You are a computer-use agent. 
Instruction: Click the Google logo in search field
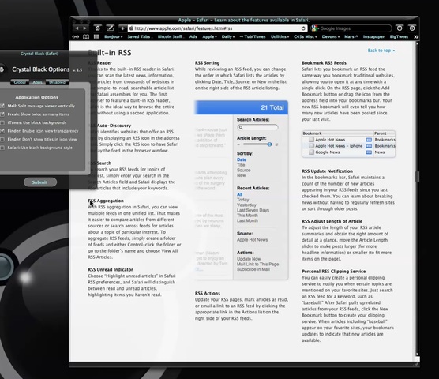[x=315, y=28]
